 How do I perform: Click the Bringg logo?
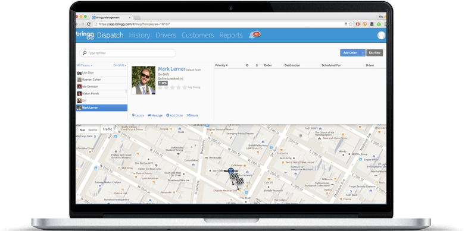[x=85, y=35]
